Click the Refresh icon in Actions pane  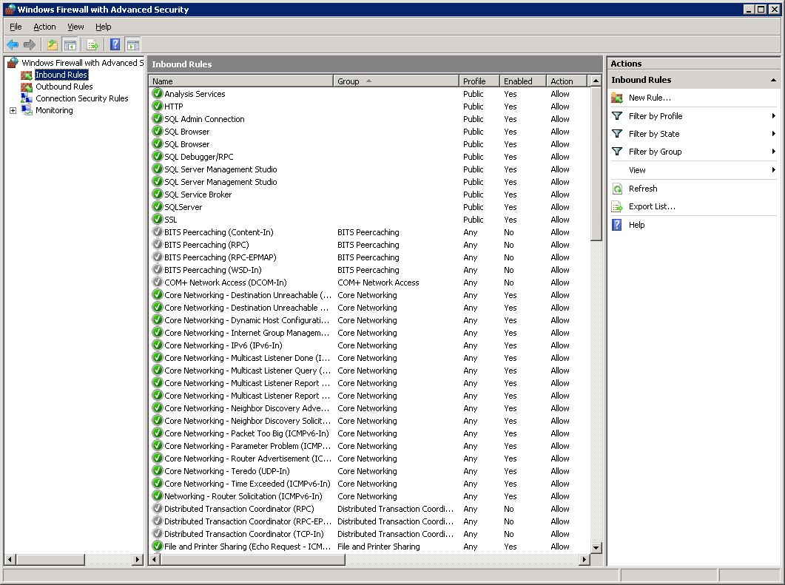[617, 189]
